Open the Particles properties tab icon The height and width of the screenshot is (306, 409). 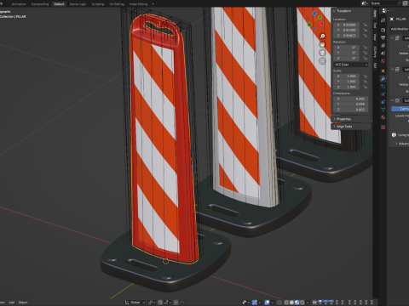[383, 87]
